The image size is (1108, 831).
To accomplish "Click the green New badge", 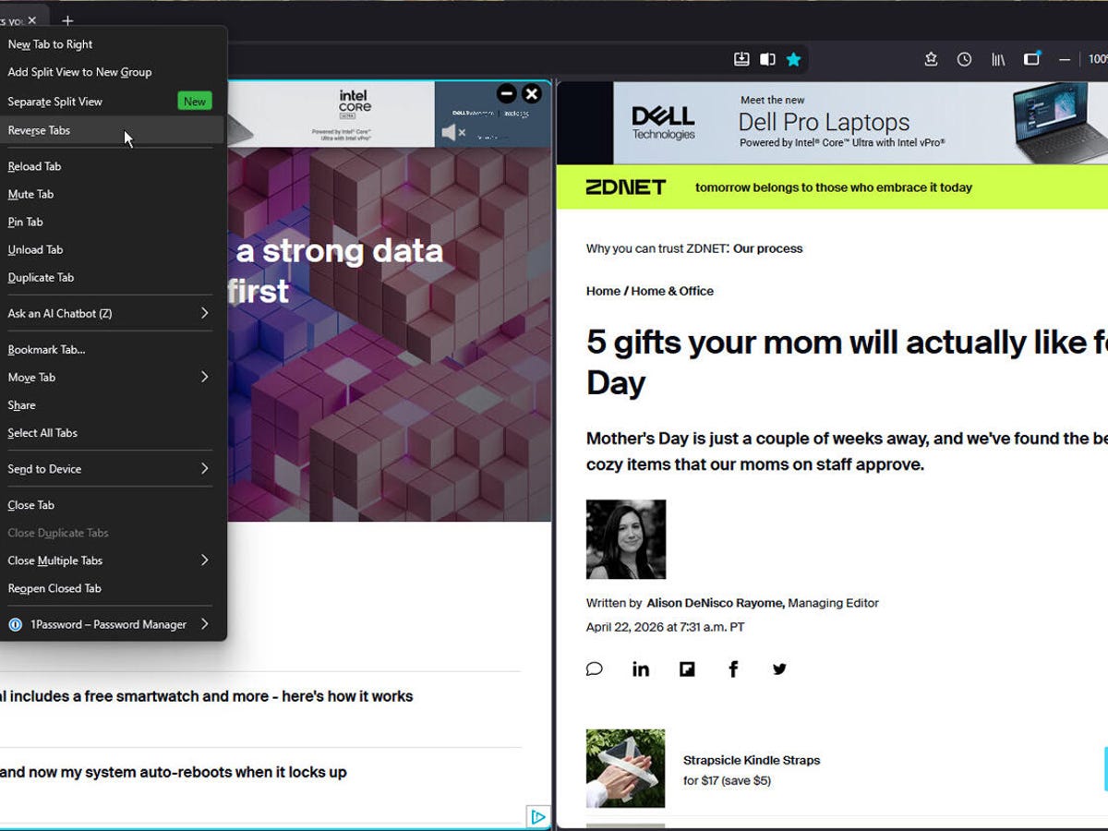I will (x=195, y=102).
